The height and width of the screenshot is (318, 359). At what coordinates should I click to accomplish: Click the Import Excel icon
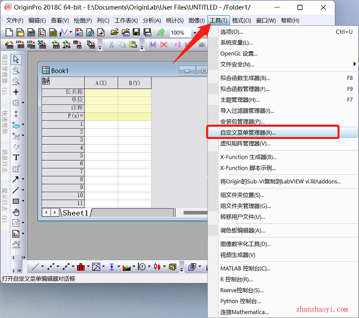42,44
